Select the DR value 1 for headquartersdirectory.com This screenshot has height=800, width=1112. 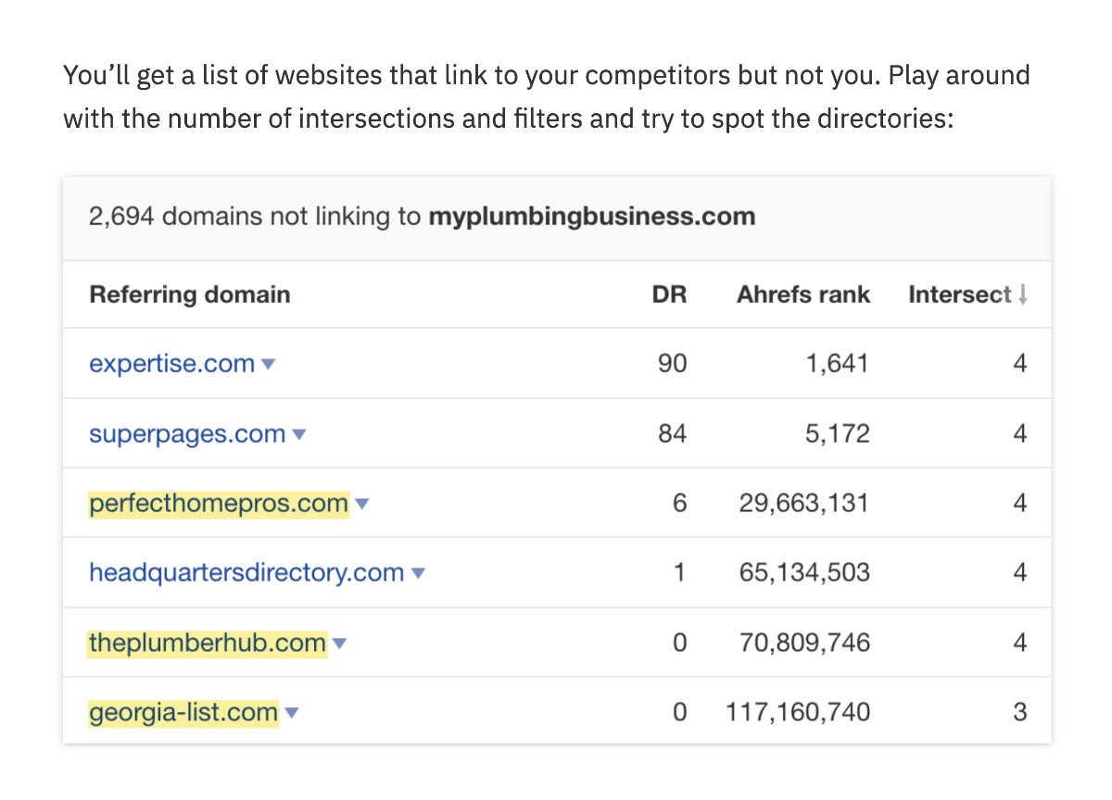click(x=679, y=573)
